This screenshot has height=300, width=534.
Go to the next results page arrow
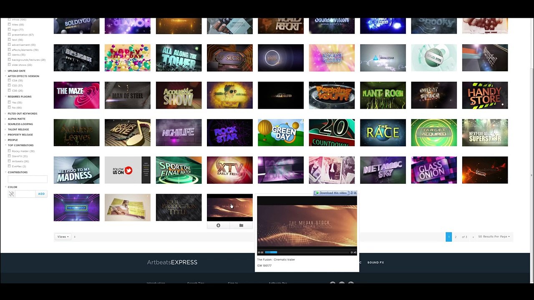coord(473,237)
